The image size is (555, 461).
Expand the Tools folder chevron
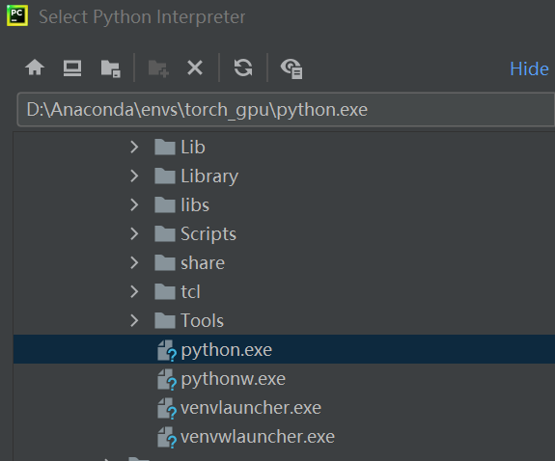coord(134,320)
